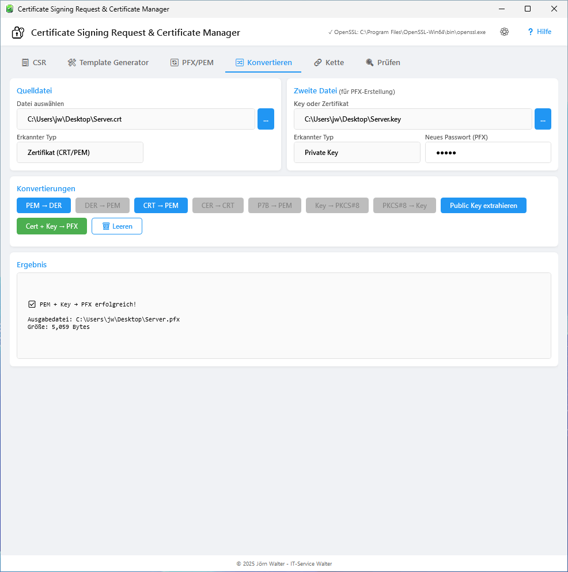Click the browse icon beside Server.key path

coord(543,119)
